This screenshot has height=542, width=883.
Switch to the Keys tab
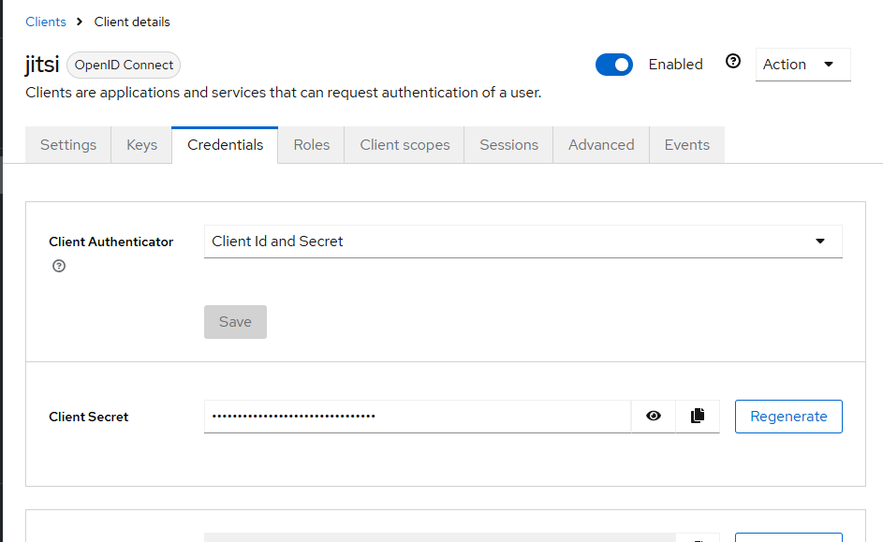[141, 145]
